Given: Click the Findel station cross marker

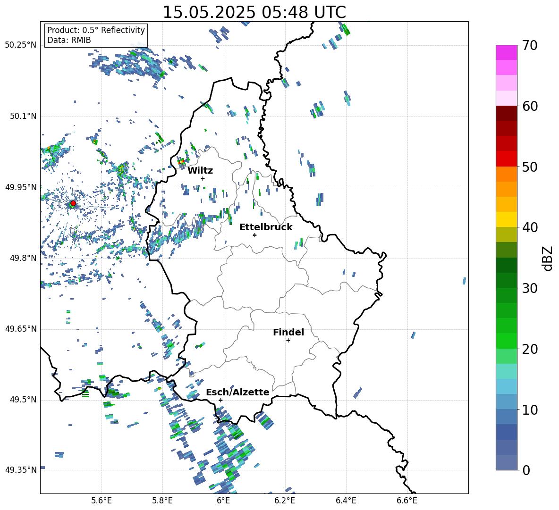Looking at the screenshot, I should click(x=288, y=341).
